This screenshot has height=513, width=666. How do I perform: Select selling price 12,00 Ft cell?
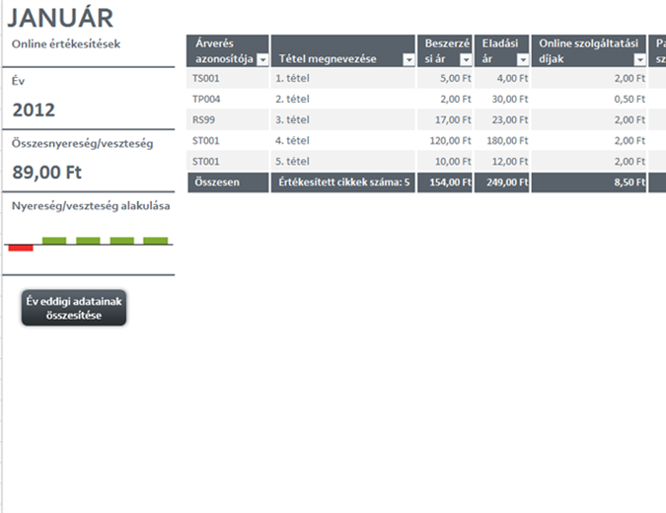click(x=501, y=162)
